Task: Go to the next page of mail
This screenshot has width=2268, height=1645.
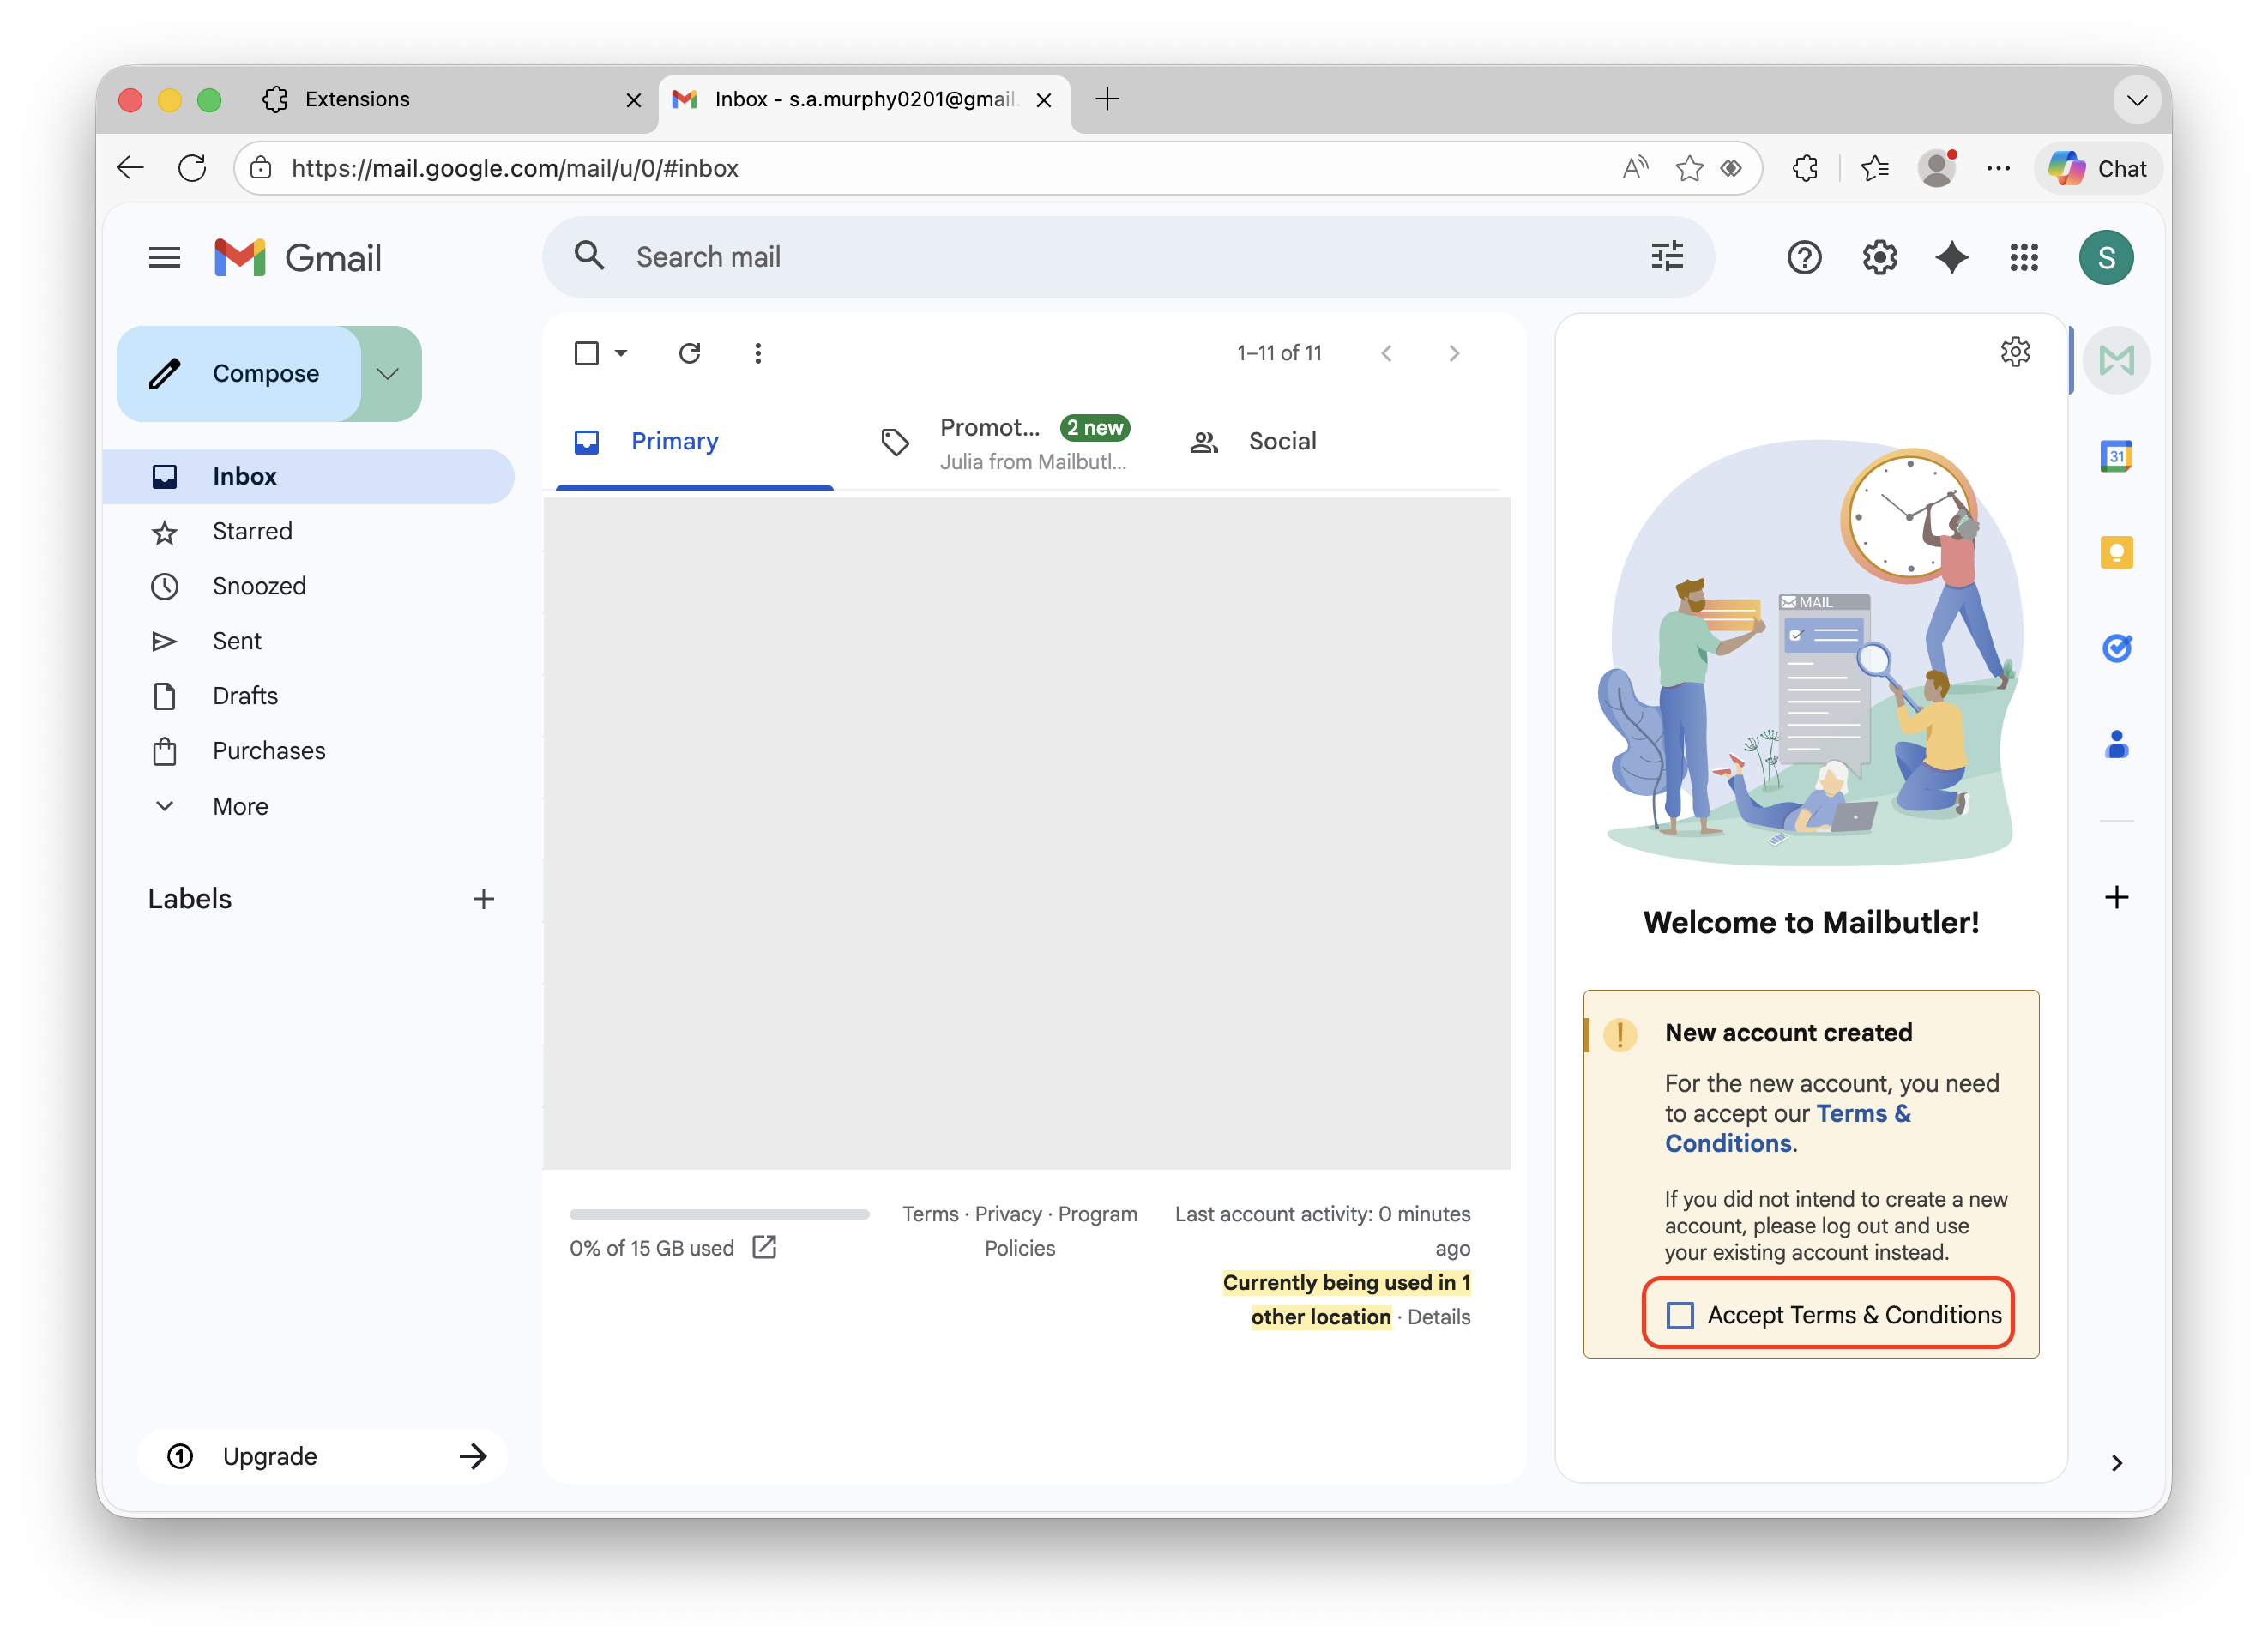Action: (x=1453, y=353)
